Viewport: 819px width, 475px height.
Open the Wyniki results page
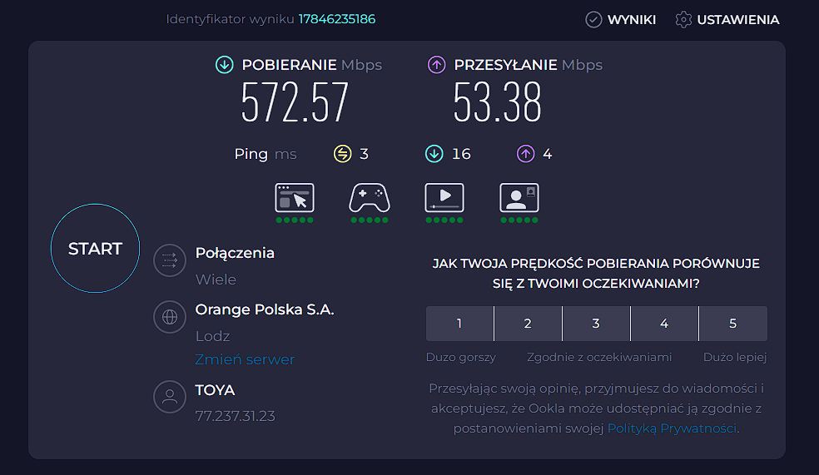click(x=621, y=20)
